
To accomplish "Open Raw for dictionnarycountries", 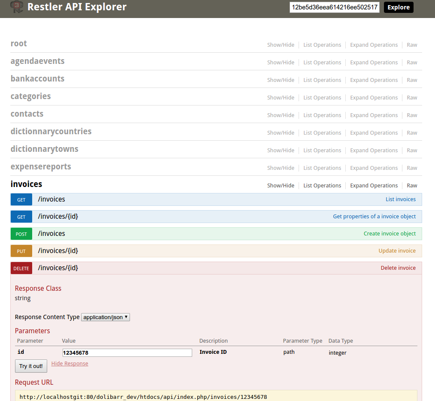I will click(x=412, y=133).
